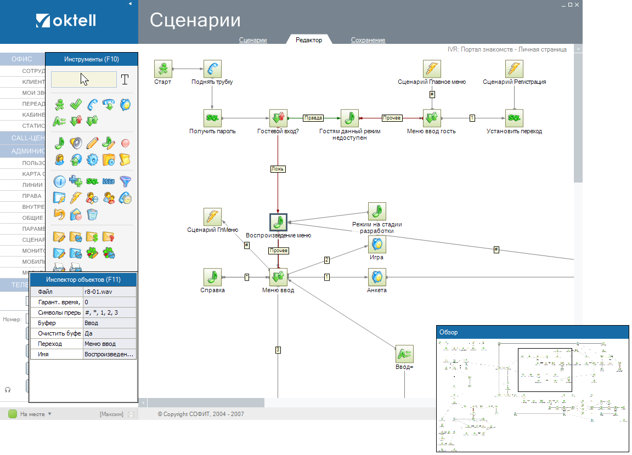Click the Файл value r8-01.wav field
This screenshot has width=632, height=455.
(109, 292)
